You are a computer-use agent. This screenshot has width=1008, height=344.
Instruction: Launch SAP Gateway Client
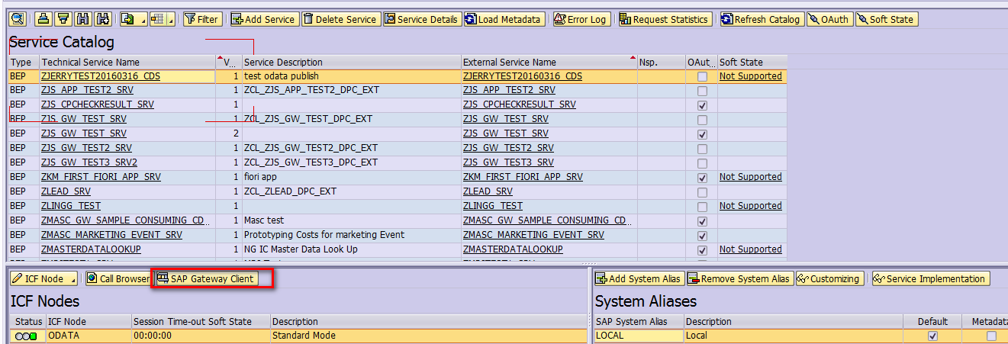[206, 278]
